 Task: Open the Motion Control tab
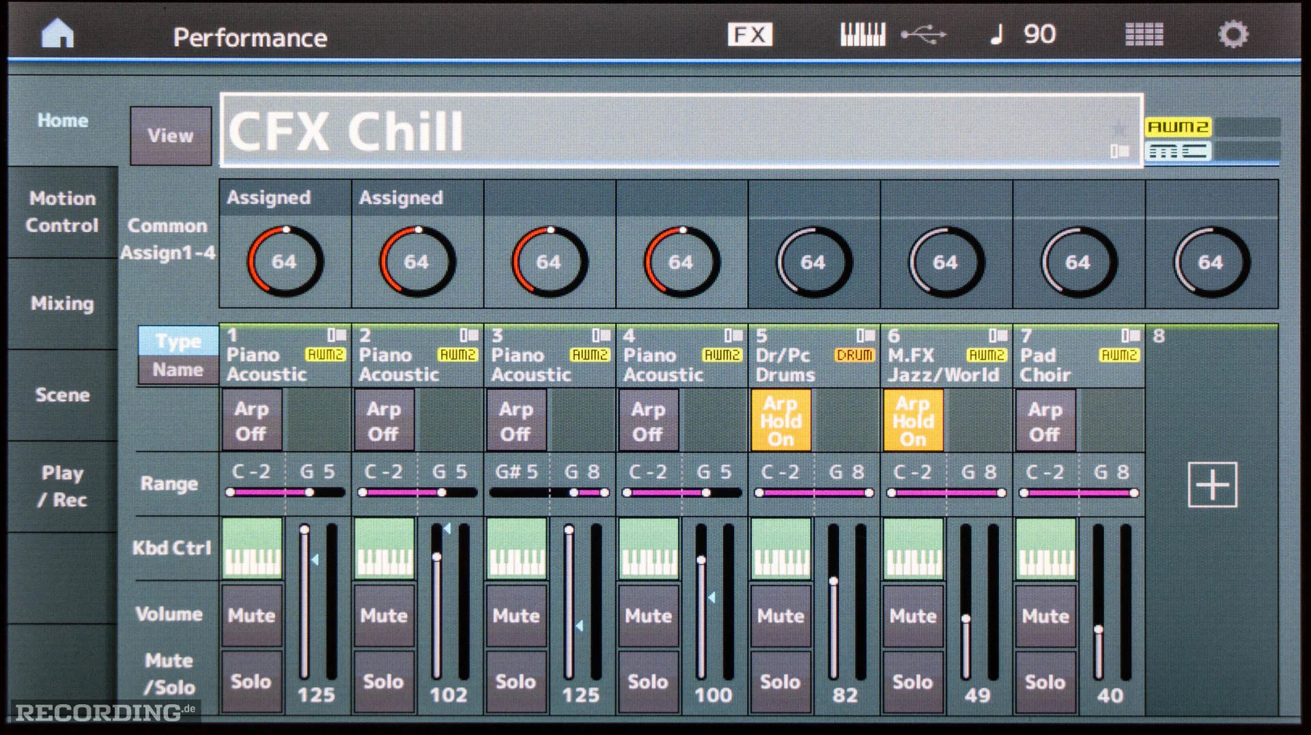62,212
